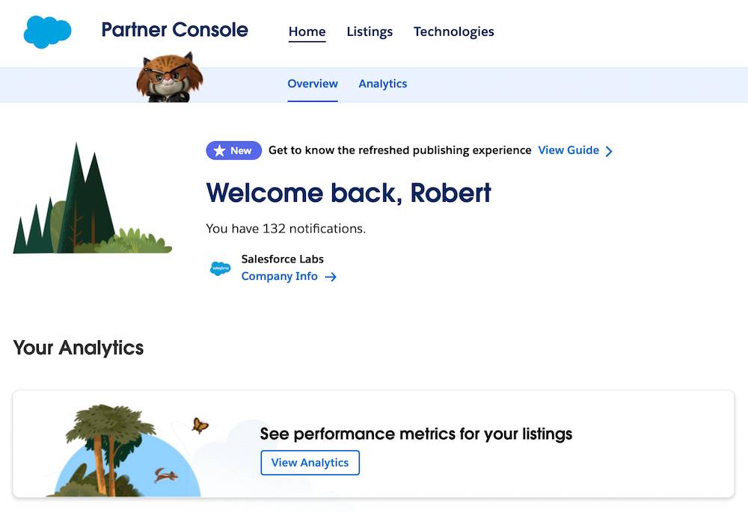Click the arrow beside Company Info

331,277
